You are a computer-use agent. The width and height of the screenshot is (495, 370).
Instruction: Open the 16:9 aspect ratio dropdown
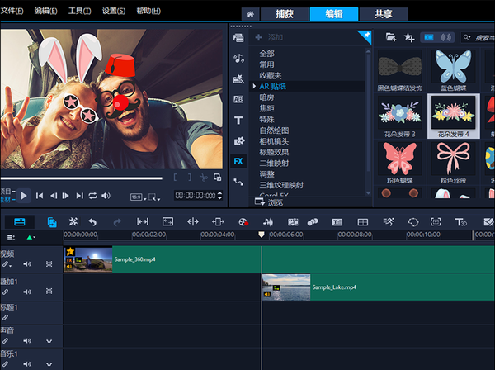pyautogui.click(x=139, y=197)
